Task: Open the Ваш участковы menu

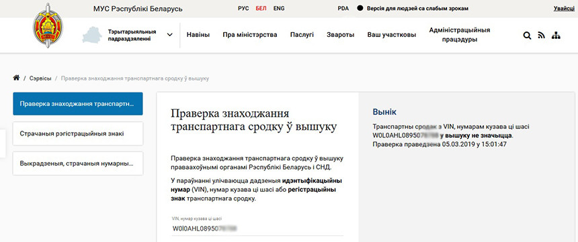Action: coord(391,35)
